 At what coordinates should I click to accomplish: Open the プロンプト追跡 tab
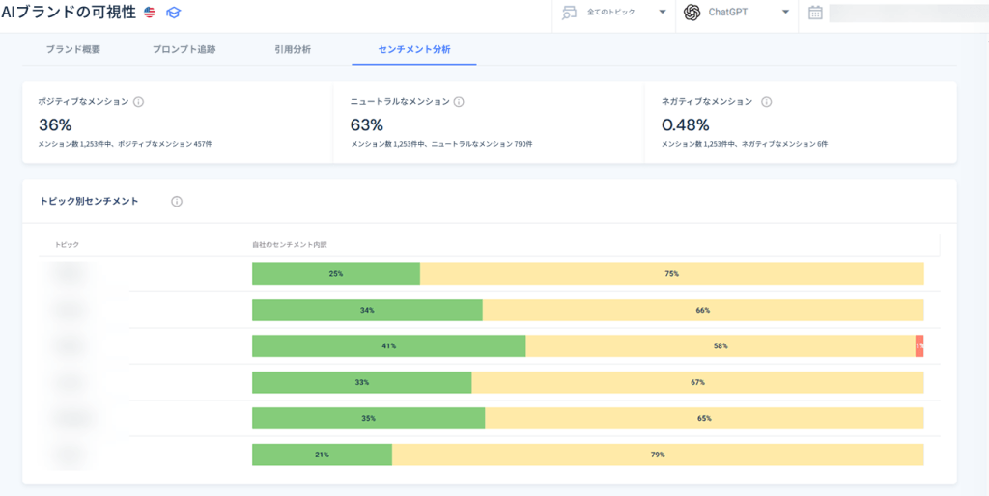coord(184,50)
